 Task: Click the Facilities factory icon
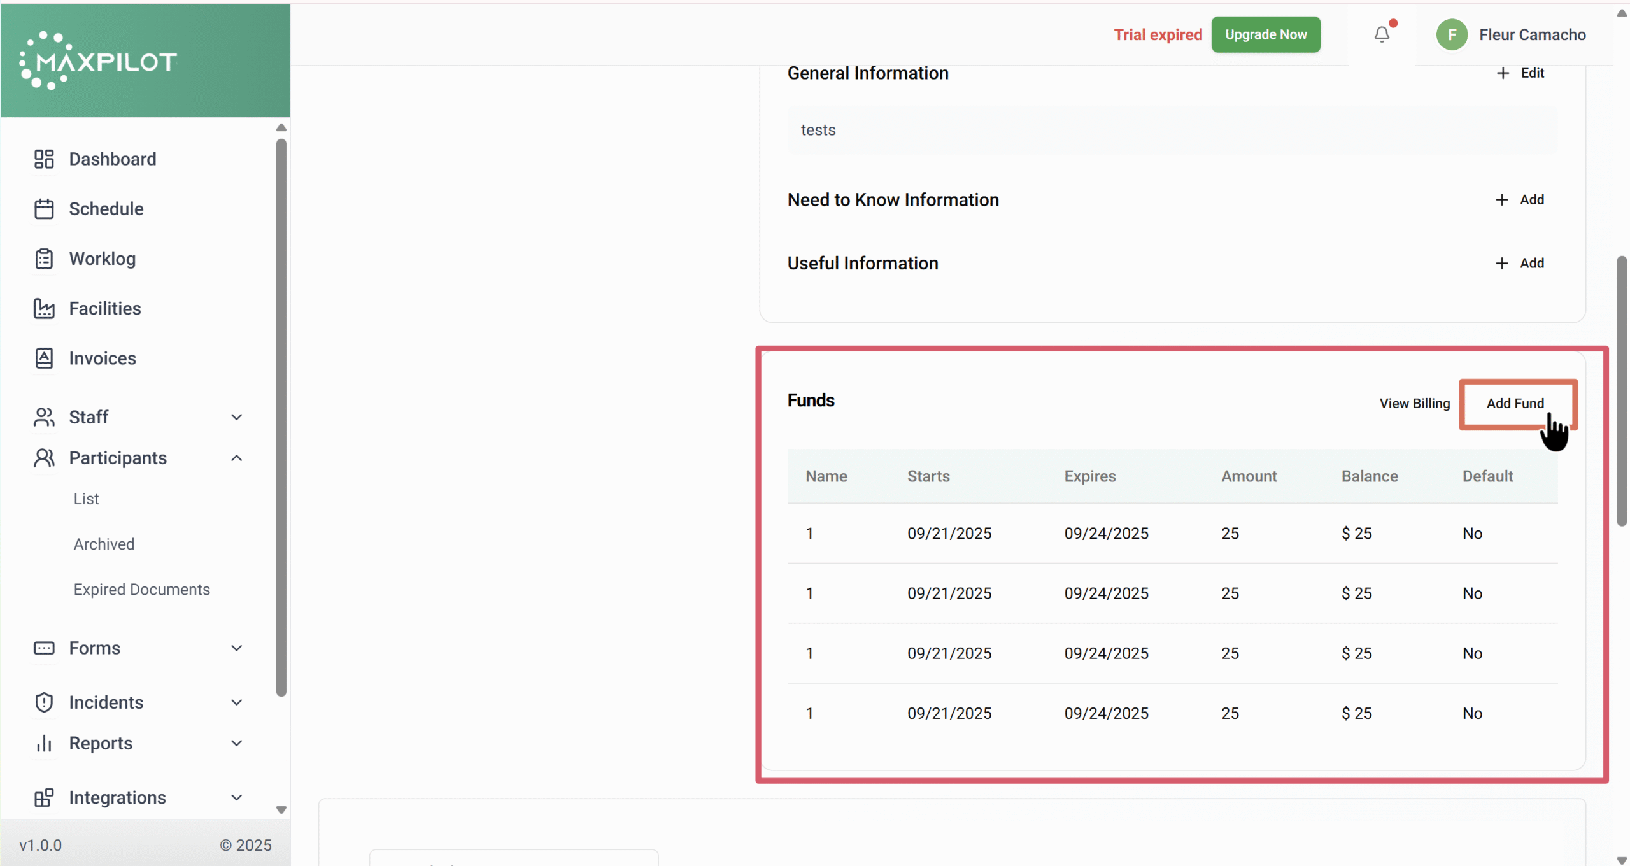pos(44,309)
